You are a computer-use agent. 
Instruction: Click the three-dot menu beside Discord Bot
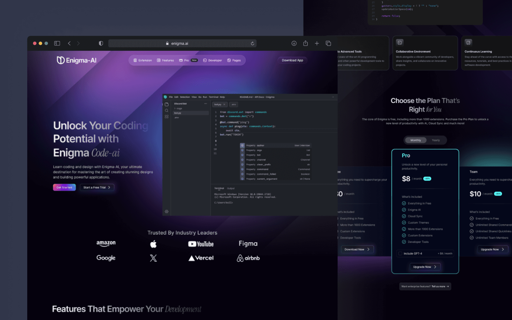(x=205, y=104)
